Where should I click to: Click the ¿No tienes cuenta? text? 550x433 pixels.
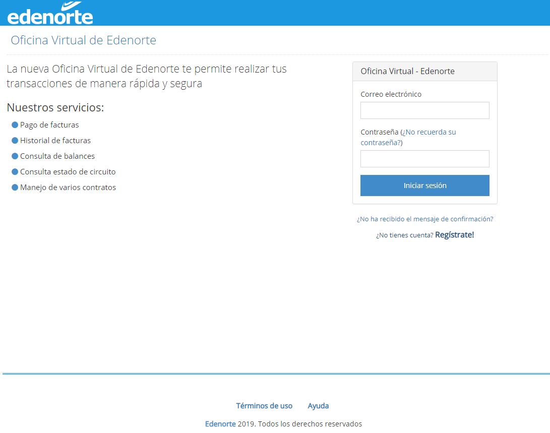[x=405, y=235]
